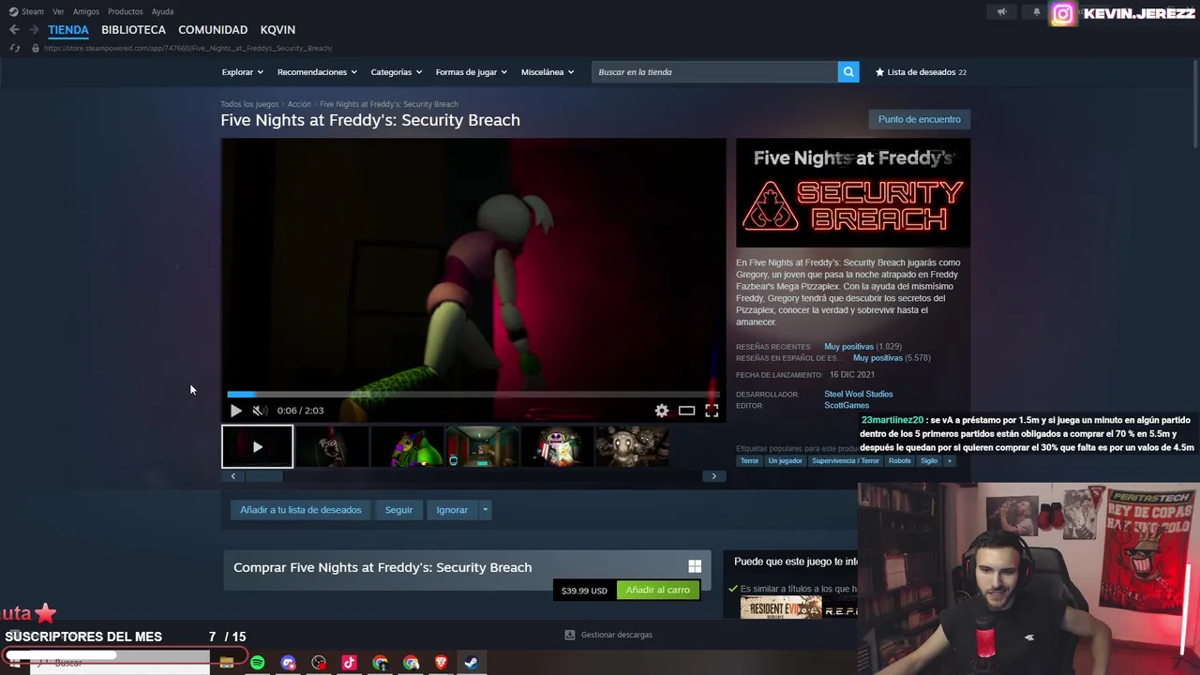The width and height of the screenshot is (1200, 675).
Task: Switch to the BIBLIOTECA tab
Action: (133, 30)
